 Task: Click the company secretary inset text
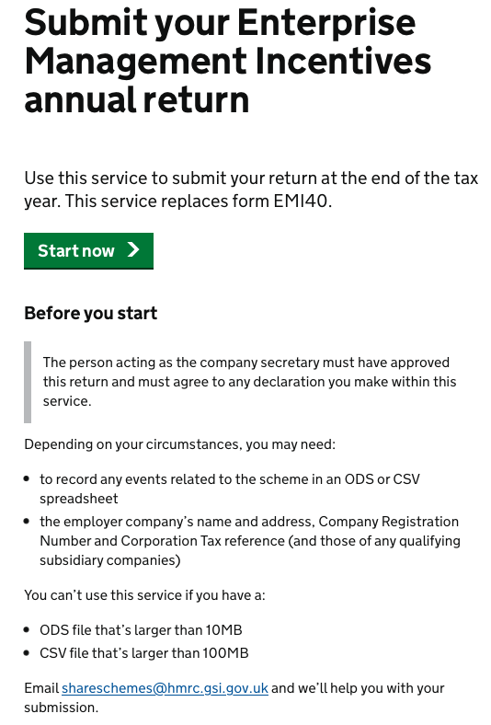(x=249, y=382)
